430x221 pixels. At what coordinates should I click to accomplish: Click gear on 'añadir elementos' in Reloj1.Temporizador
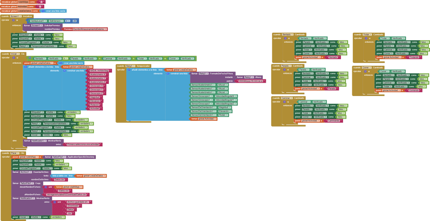pyautogui.click(x=129, y=70)
